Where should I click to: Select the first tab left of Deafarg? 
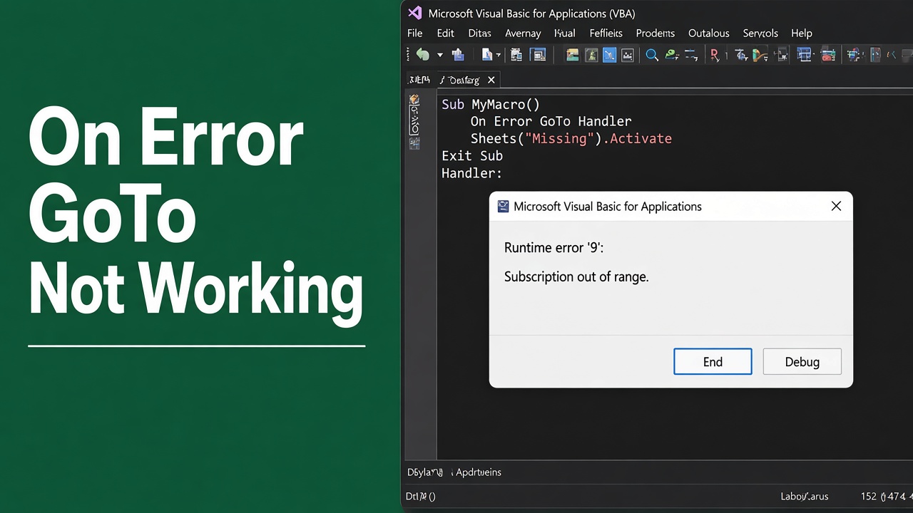pos(419,80)
